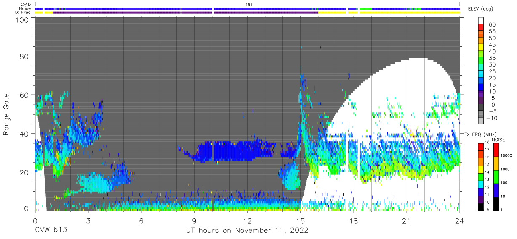Click the 60 tick on Range Gate axis
517x239 pixels.
pyautogui.click(x=24, y=95)
